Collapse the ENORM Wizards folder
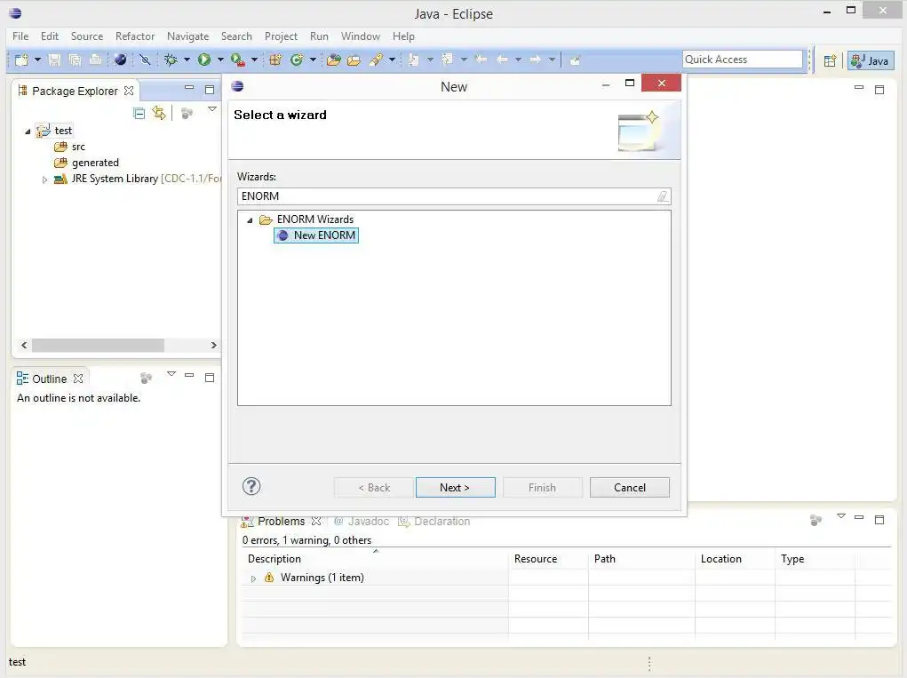 [x=250, y=219]
